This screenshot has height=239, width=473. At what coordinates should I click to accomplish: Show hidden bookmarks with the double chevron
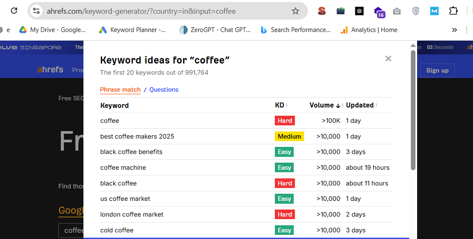pyautogui.click(x=454, y=30)
